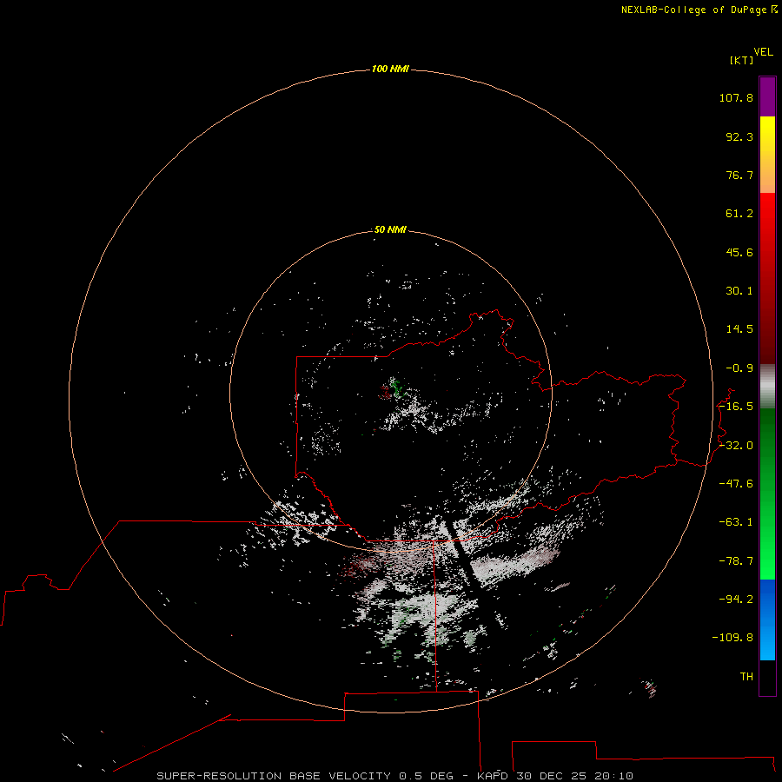
Task: Click the 14.5 legend value
Action: [739, 329]
